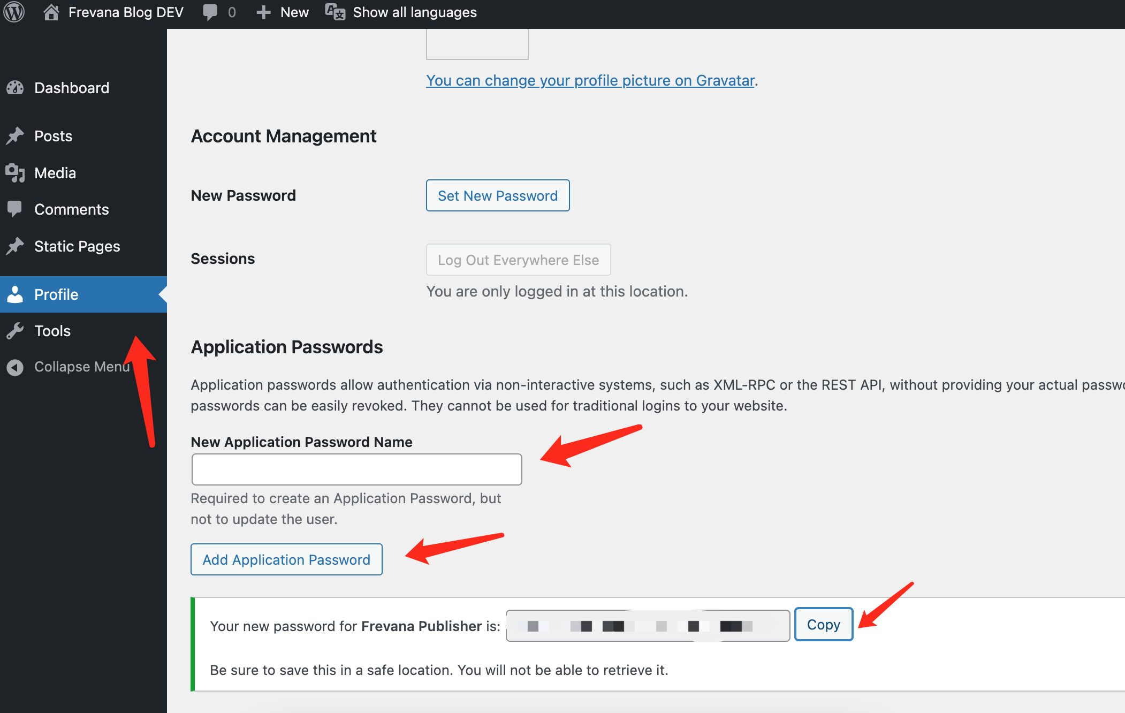Image resolution: width=1125 pixels, height=713 pixels.
Task: Click the Profile user icon
Action: pyautogui.click(x=15, y=294)
